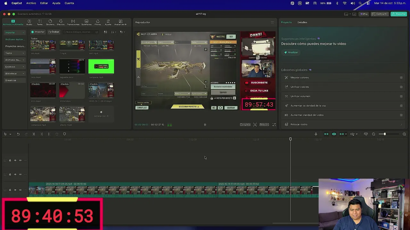Screen dimensions: 410x230
Task: Open the media filter dropdown
Action: (122, 32)
